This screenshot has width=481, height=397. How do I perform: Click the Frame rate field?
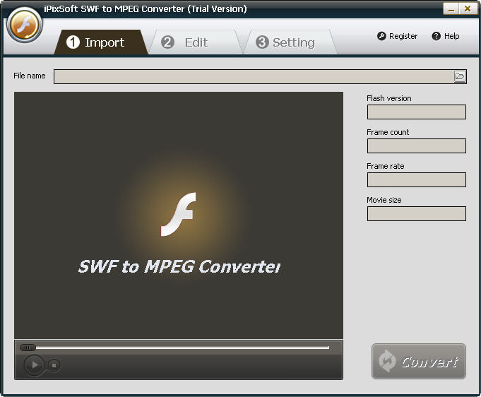[417, 180]
